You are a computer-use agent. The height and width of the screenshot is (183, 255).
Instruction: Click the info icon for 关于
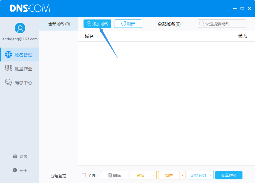15,170
